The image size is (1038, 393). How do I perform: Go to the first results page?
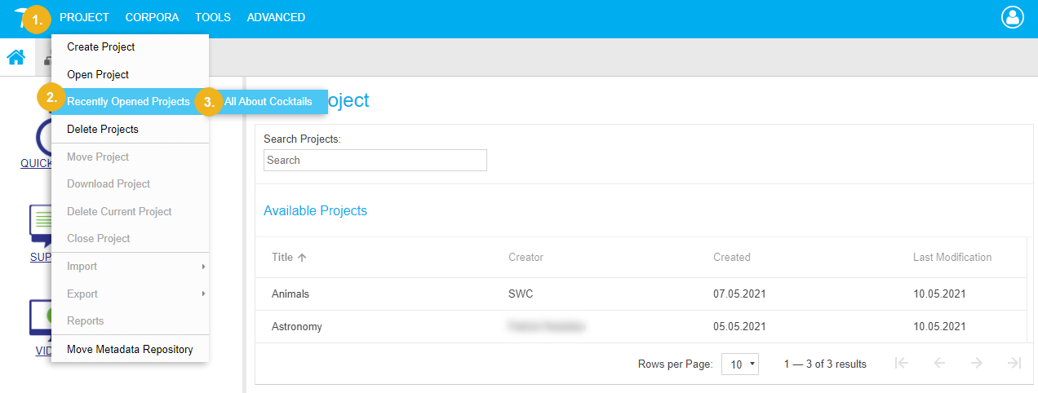902,364
